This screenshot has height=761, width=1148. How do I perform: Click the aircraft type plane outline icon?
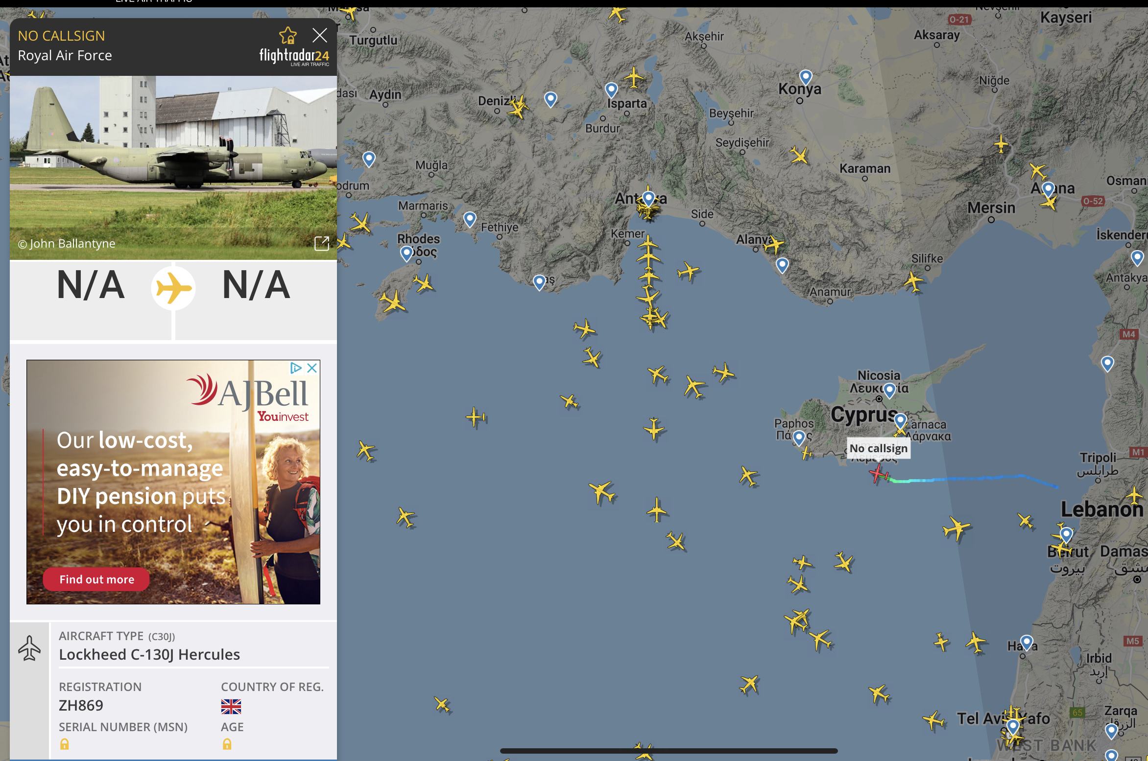pyautogui.click(x=29, y=648)
